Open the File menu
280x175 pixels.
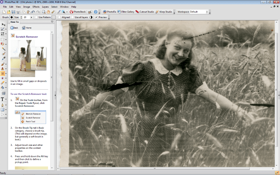pos(5,7)
